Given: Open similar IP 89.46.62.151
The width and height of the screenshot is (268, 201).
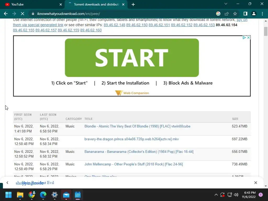Looking at the screenshot, I should 159,25.
